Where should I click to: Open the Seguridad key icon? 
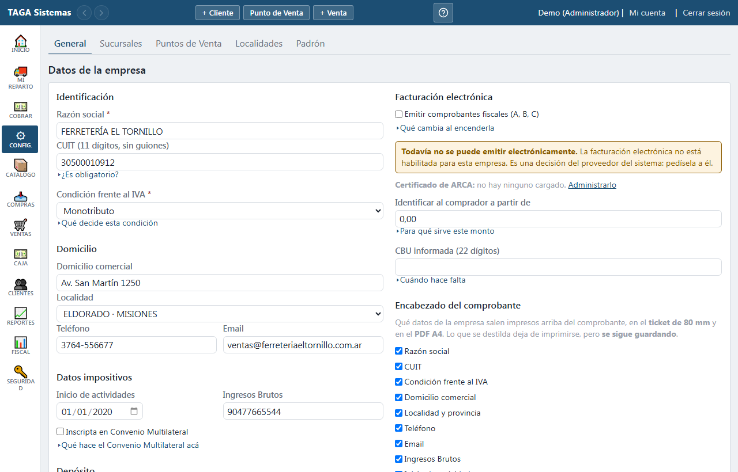point(20,378)
